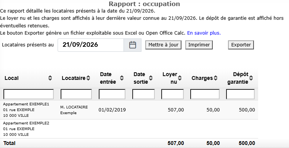289x148 pixels.
Task: Click the Local column filter box
Action: pyautogui.click(x=29, y=94)
